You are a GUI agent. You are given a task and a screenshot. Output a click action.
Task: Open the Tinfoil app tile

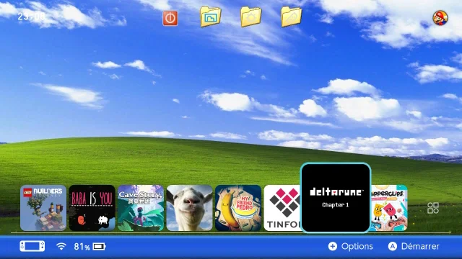[x=282, y=208]
